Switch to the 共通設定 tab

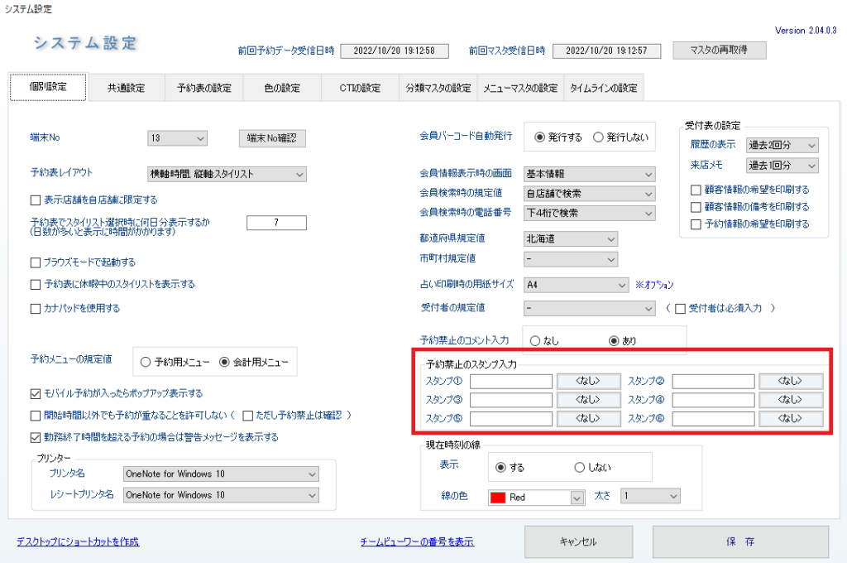point(126,89)
